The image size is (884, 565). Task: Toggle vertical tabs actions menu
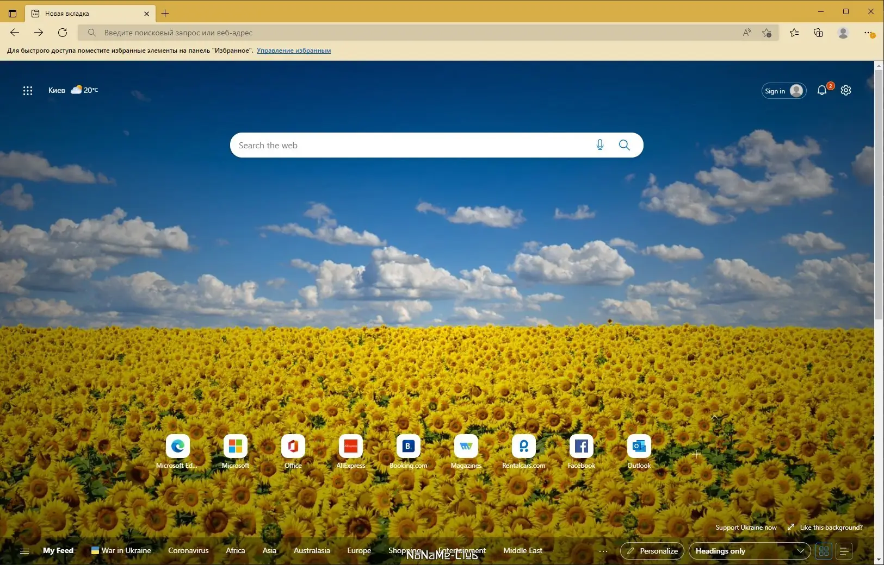pyautogui.click(x=13, y=13)
